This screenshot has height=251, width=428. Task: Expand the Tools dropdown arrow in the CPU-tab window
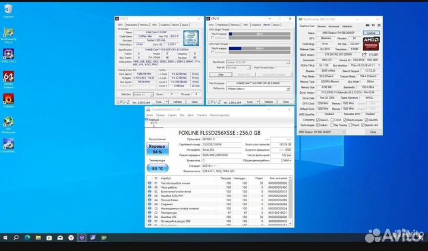click(166, 101)
